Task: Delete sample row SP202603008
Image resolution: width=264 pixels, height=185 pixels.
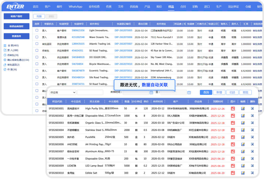Action: (x=252, y=159)
